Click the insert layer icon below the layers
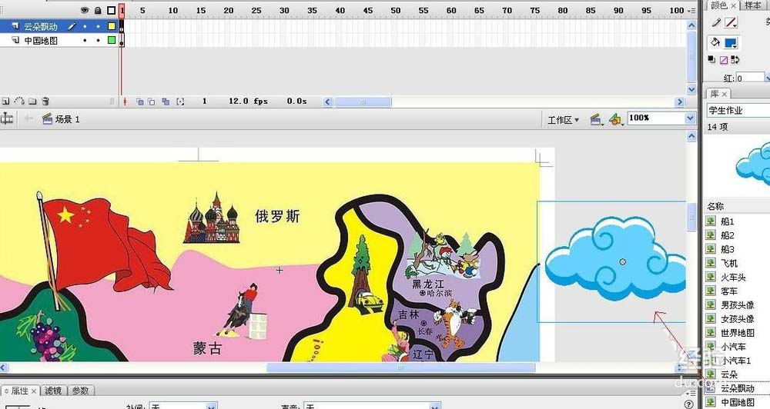Screen dimensions: 770x409 coord(6,101)
